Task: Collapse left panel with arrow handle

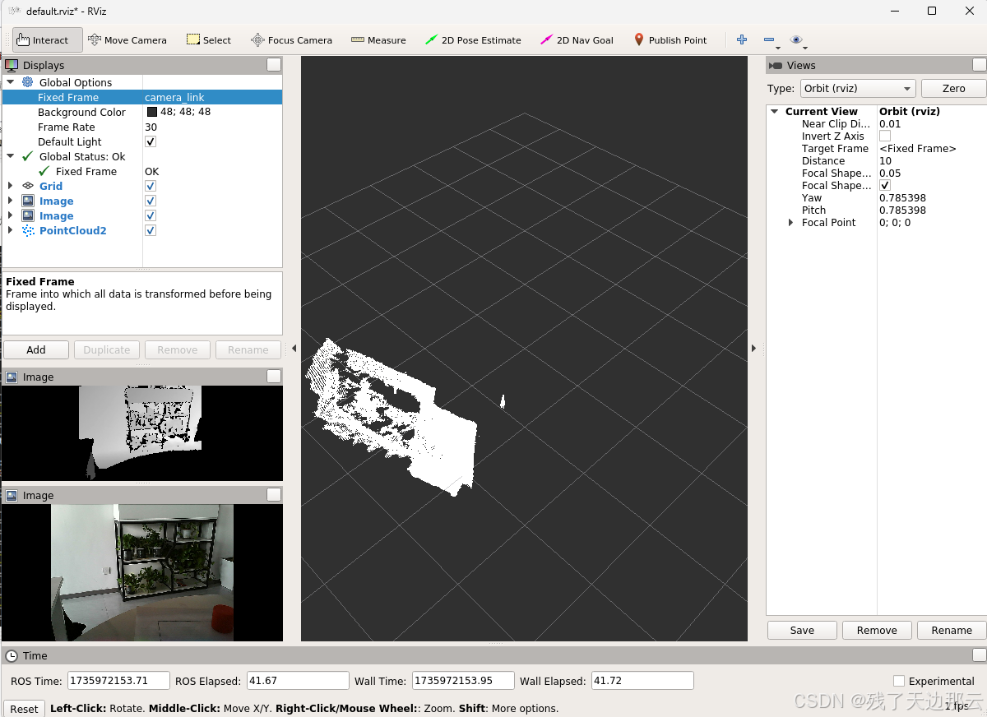Action: click(x=294, y=349)
